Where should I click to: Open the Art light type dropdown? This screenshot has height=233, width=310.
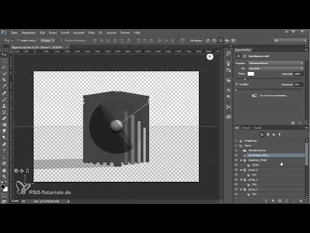(276, 69)
